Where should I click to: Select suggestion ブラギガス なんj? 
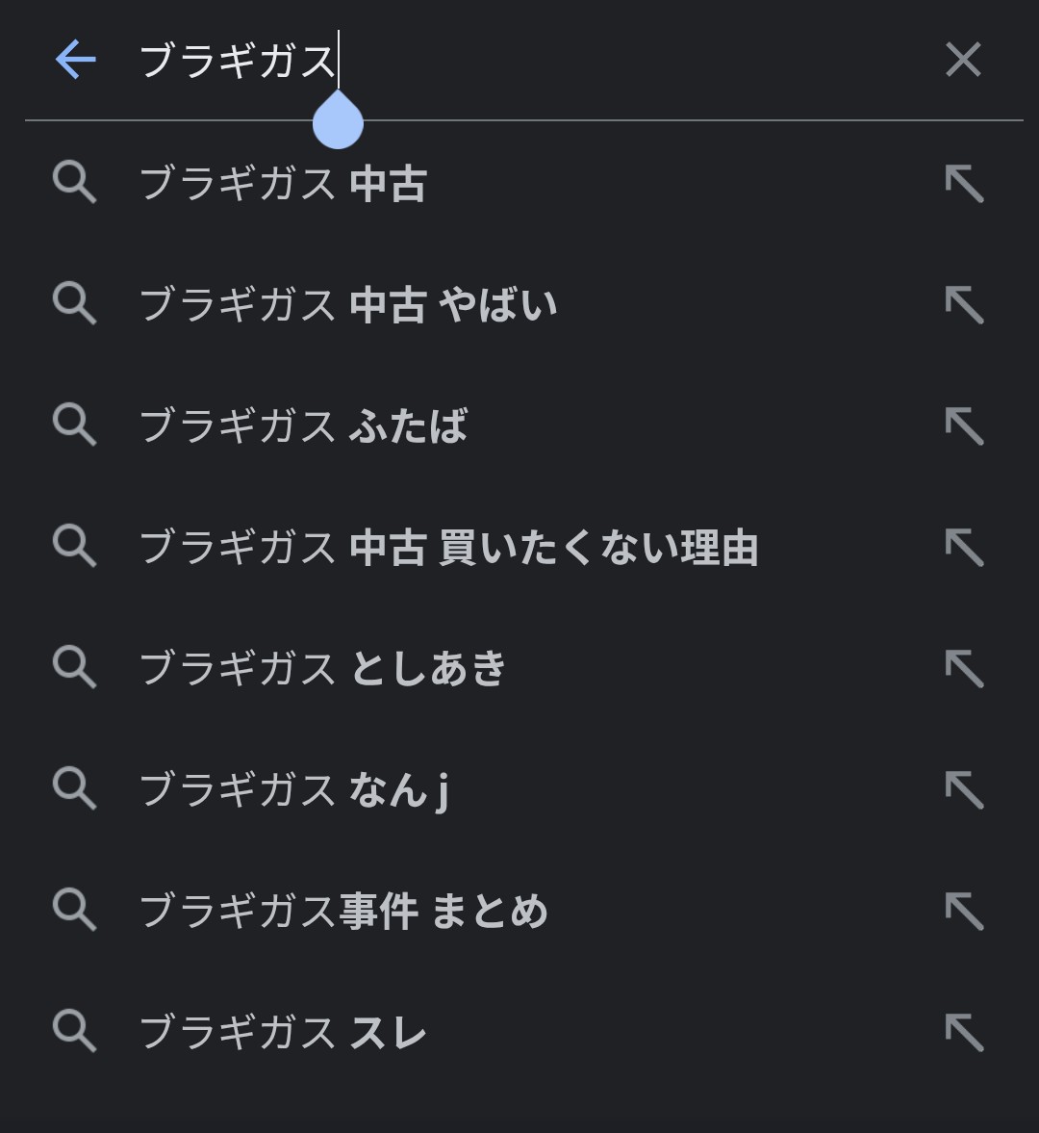click(x=293, y=789)
